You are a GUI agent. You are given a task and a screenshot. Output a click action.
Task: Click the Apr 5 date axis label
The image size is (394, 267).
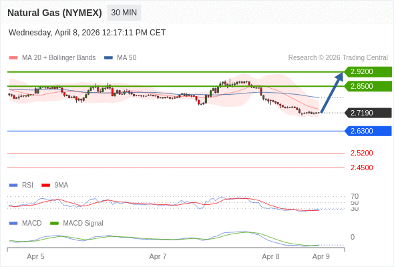35,257
